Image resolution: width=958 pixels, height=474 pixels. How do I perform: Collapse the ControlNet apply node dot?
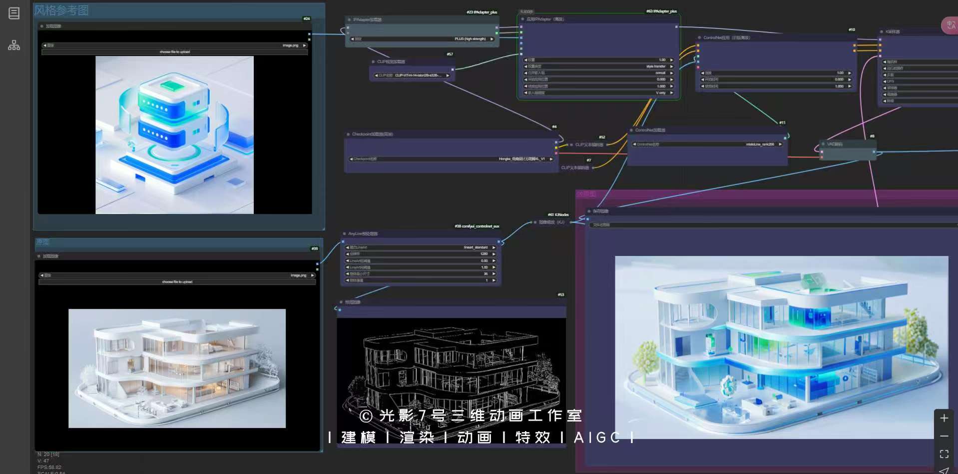point(699,38)
